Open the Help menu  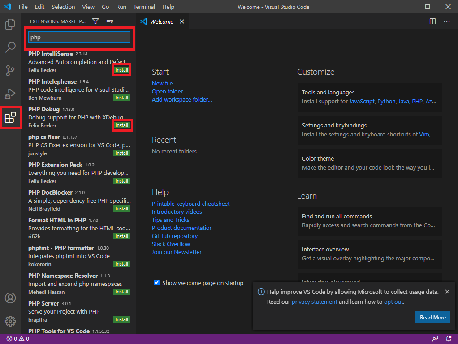point(168,7)
